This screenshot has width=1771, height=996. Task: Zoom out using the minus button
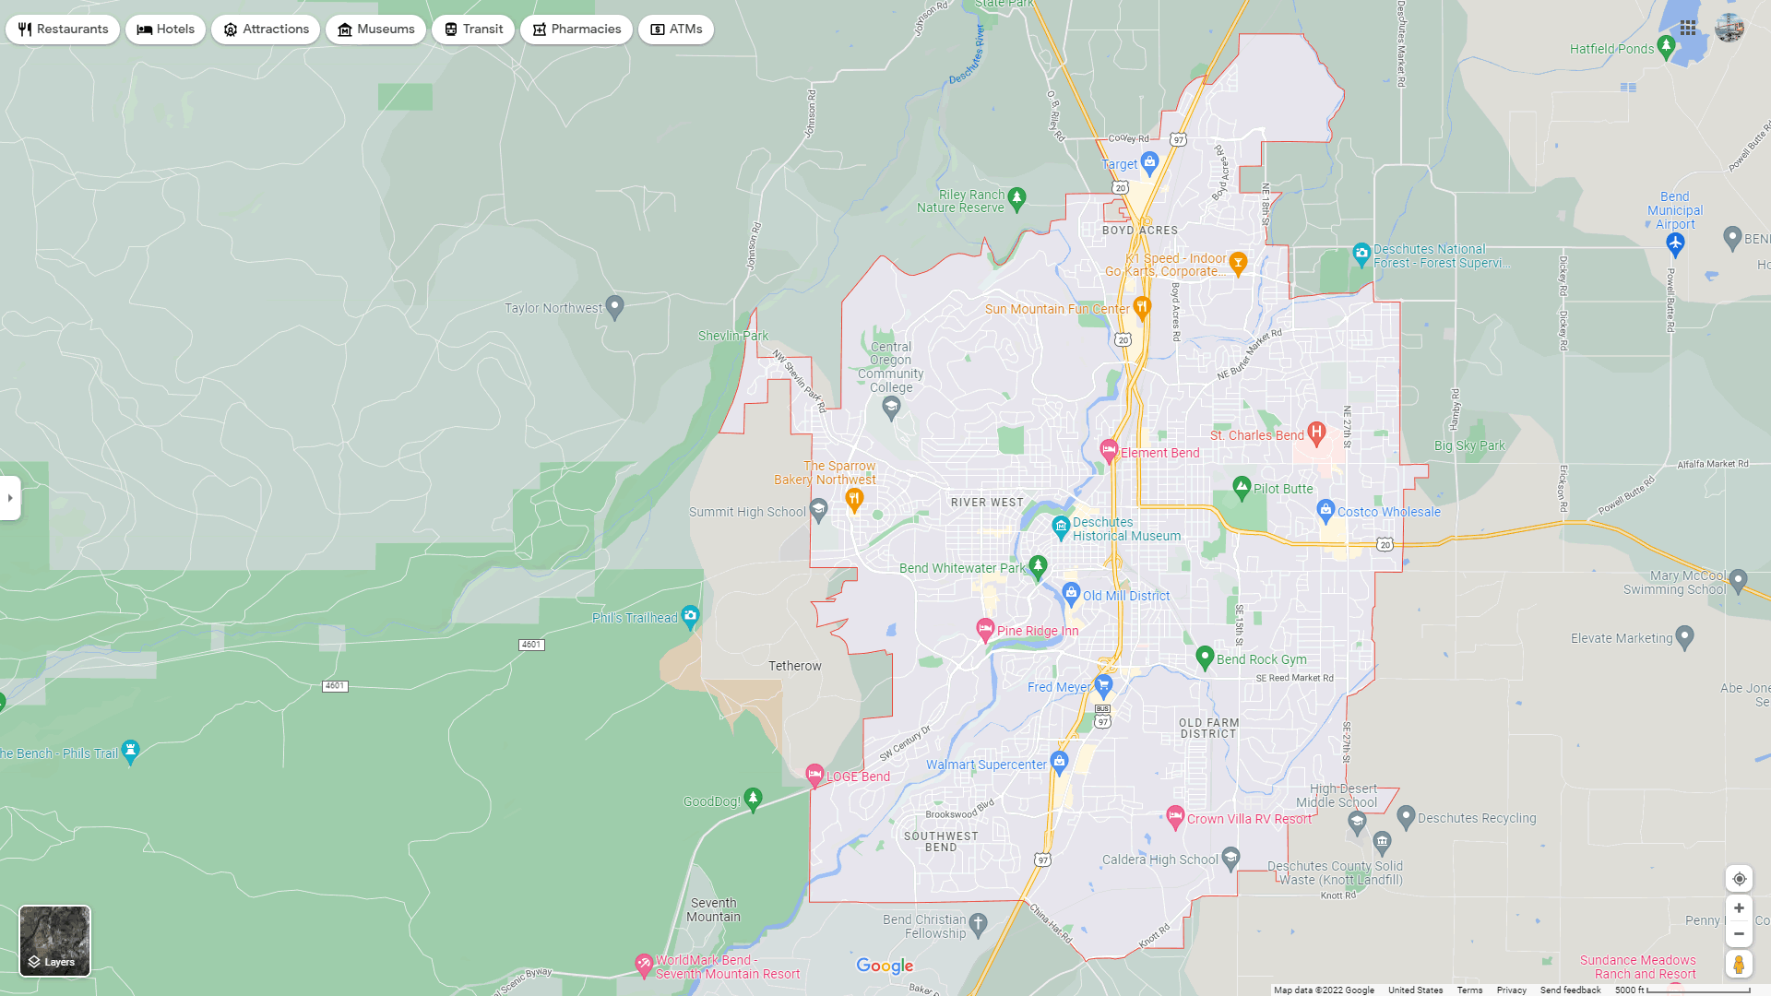click(1739, 934)
